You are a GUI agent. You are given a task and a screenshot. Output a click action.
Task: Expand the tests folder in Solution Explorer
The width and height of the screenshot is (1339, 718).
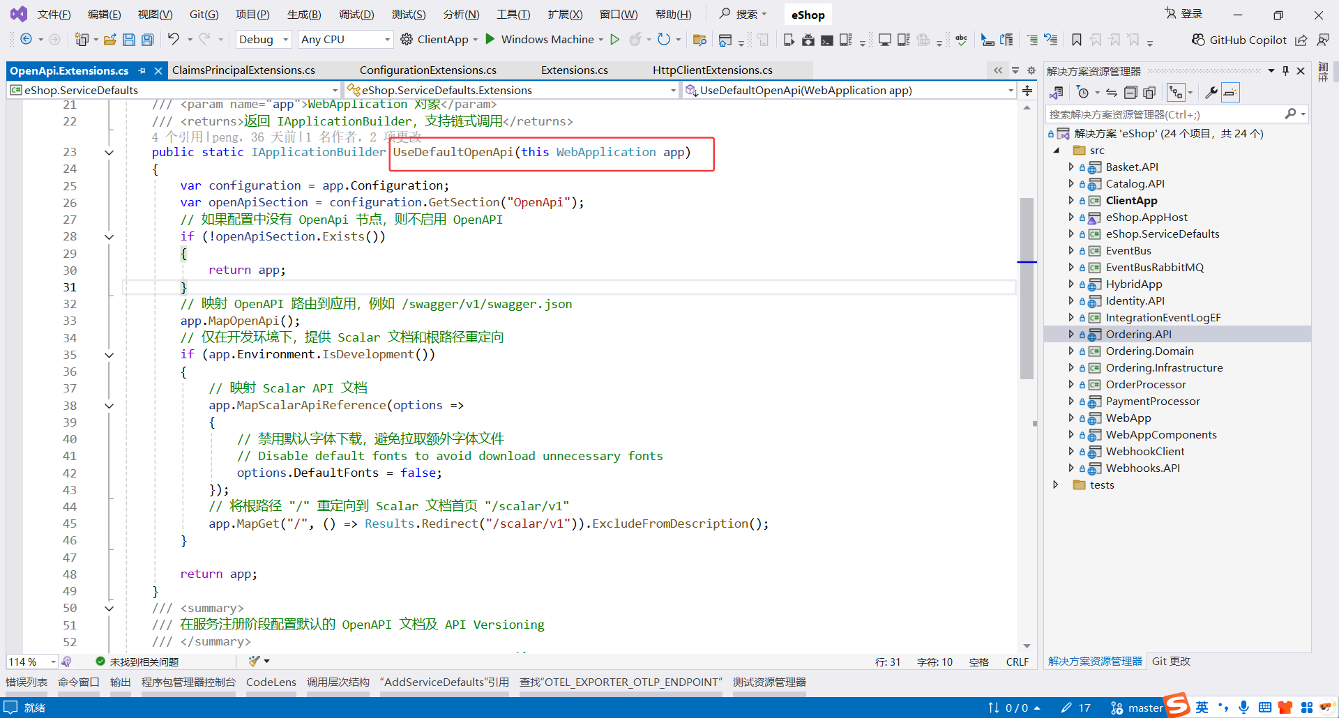point(1056,484)
